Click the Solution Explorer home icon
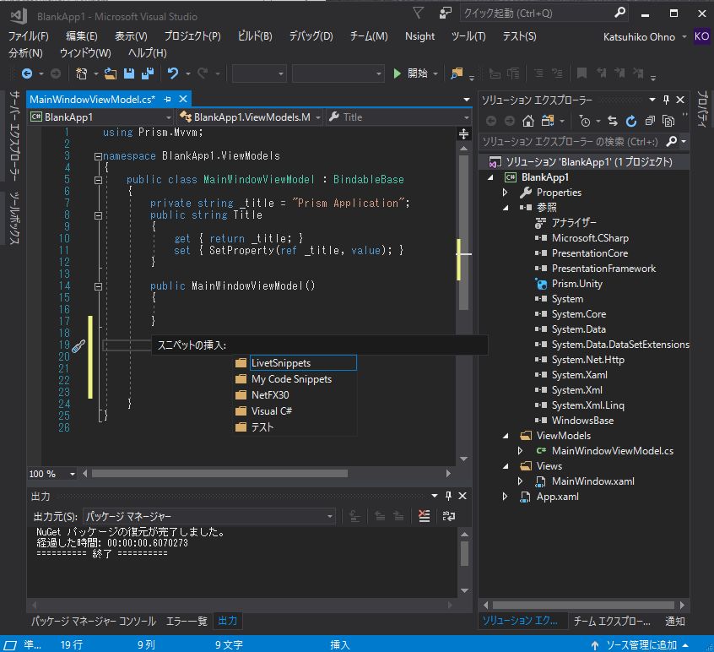 click(x=528, y=121)
